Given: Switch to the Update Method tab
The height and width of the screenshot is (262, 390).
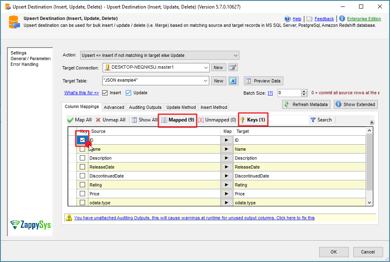Looking at the screenshot, I should coord(181,107).
